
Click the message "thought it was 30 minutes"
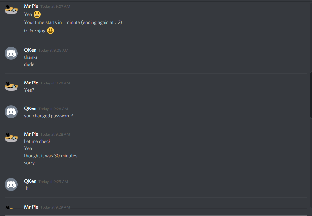(x=50, y=156)
